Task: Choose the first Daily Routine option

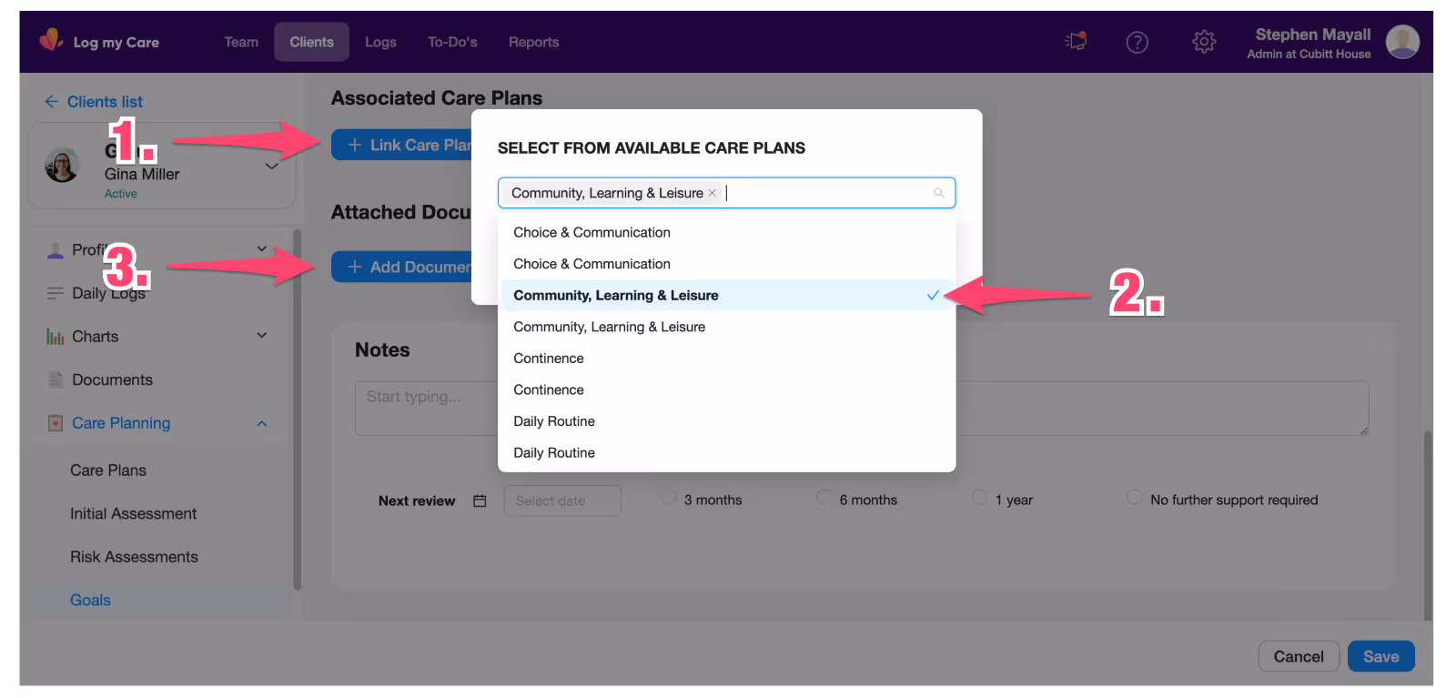Action: click(726, 421)
